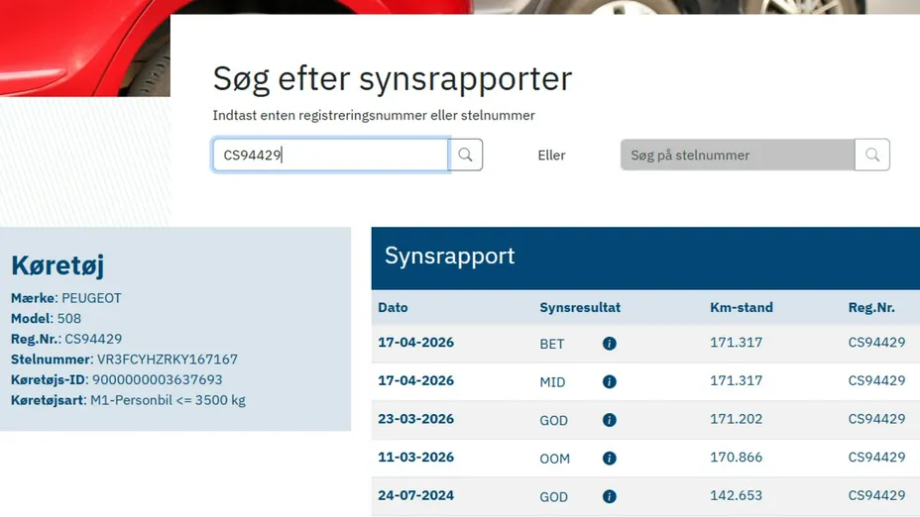Open info icon for OOM result
920x517 pixels.
coord(609,459)
